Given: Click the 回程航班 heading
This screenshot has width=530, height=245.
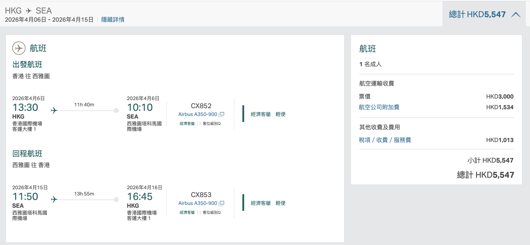Looking at the screenshot, I should (27, 154).
